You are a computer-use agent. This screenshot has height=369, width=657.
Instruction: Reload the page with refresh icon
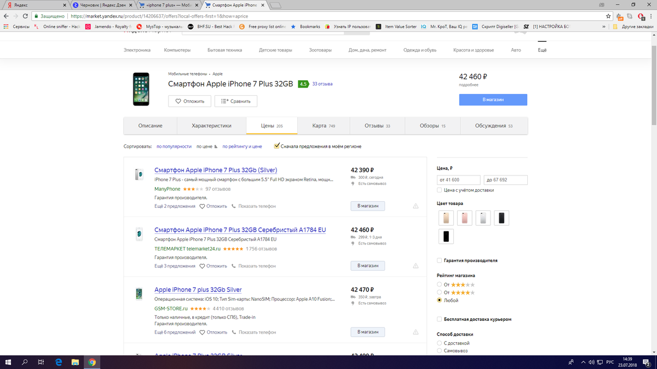pyautogui.click(x=26, y=16)
